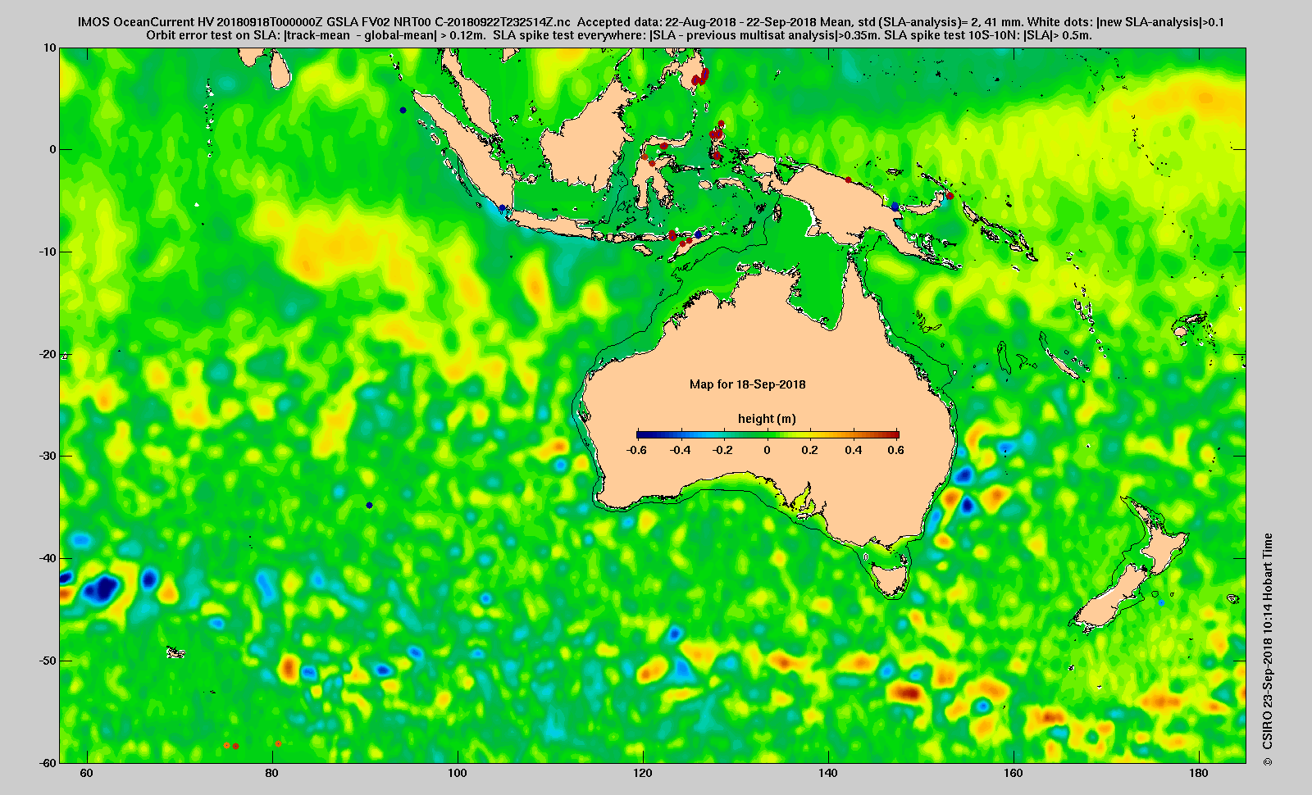This screenshot has height=795, width=1312.
Task: Click latitude axis label -10
Action: (x=48, y=252)
